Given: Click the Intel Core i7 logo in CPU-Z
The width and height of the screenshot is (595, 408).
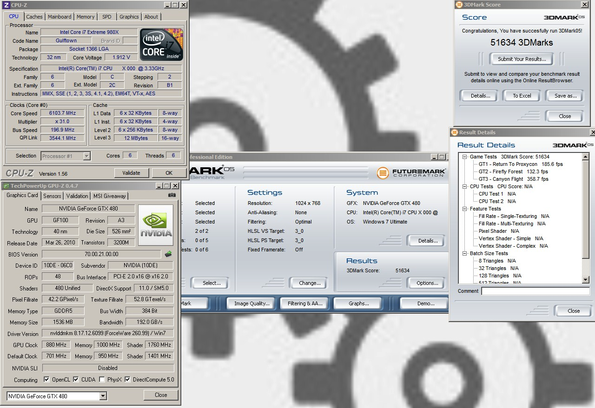Looking at the screenshot, I should (161, 45).
